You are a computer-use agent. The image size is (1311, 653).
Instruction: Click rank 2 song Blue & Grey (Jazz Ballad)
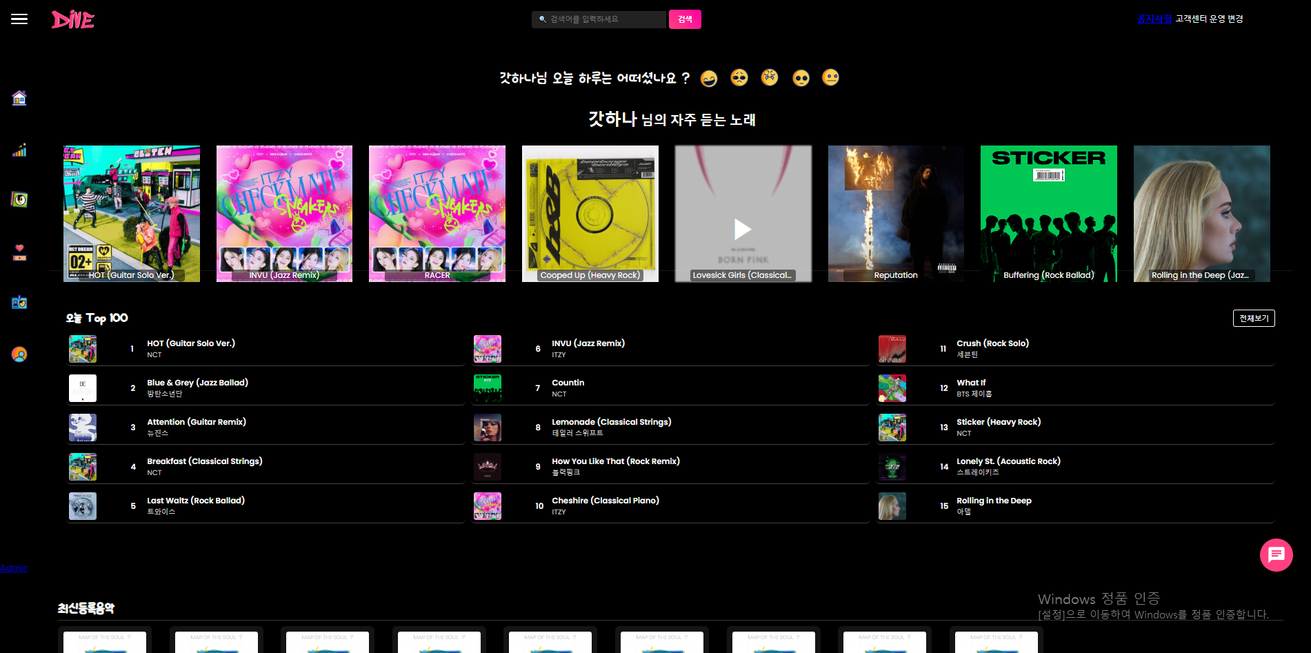click(197, 383)
